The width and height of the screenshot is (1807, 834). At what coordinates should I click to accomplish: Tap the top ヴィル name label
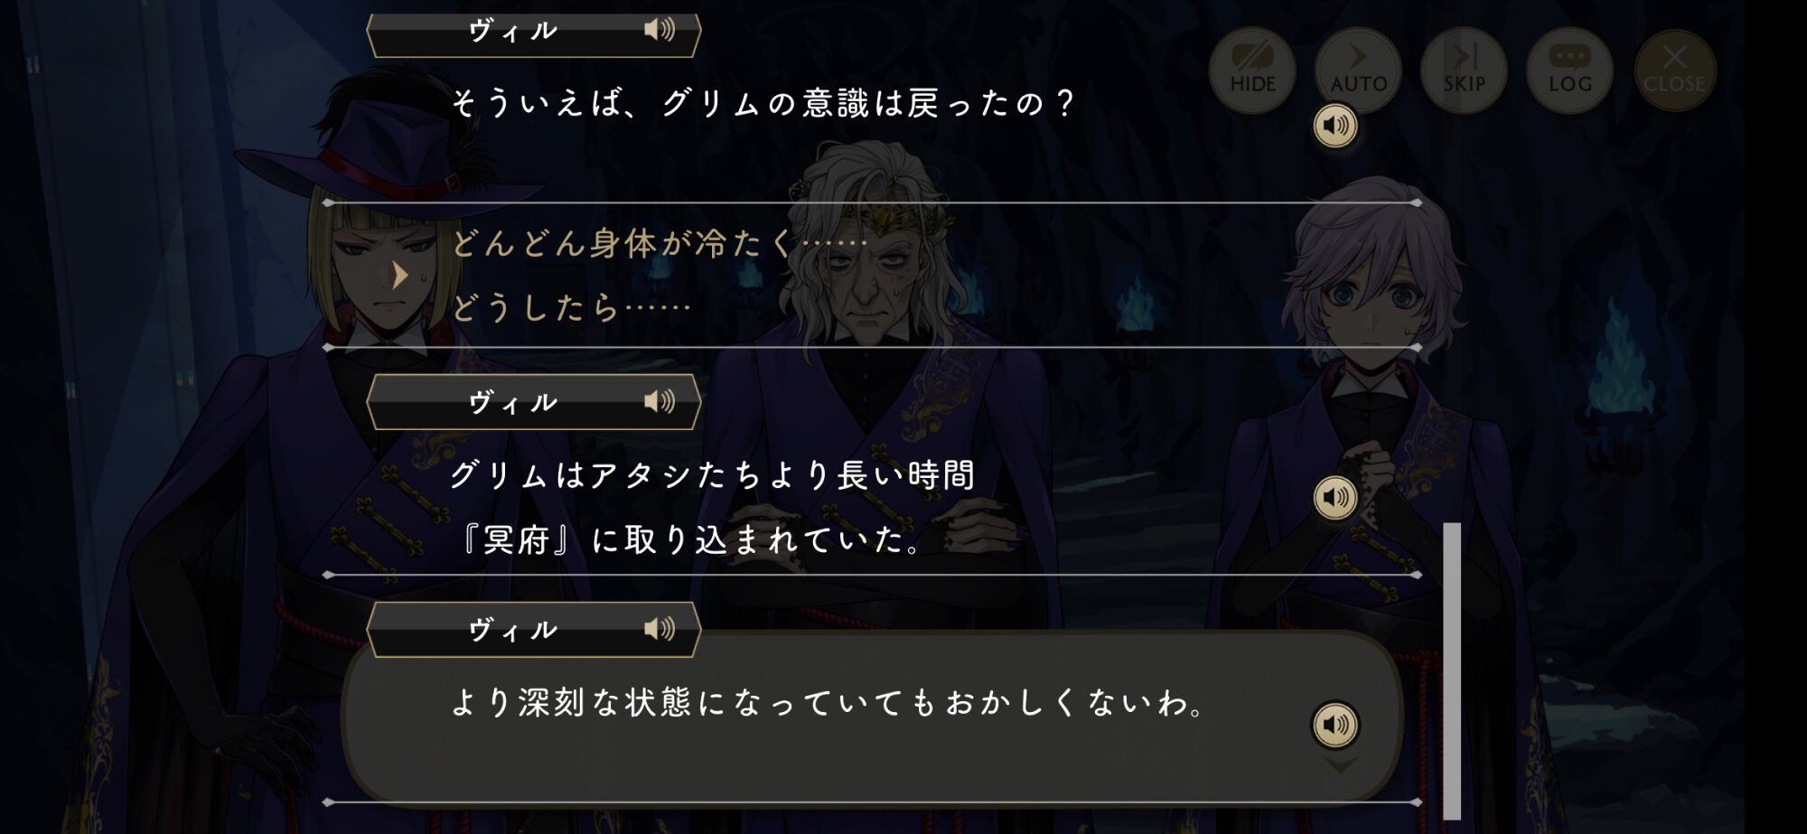tap(512, 31)
